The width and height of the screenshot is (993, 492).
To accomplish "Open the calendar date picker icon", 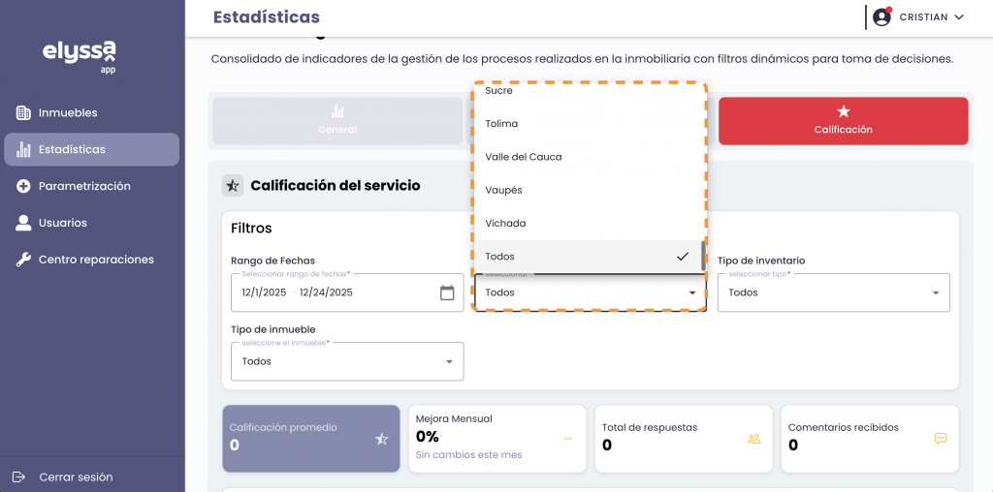I will 447,292.
